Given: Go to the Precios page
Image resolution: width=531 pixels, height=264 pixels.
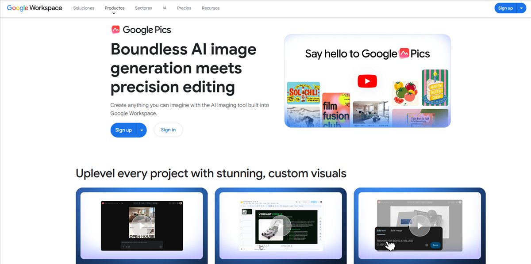Looking at the screenshot, I should click(184, 8).
